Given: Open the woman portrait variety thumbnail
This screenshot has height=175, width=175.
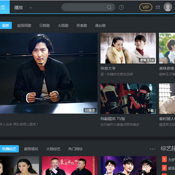Looking at the screenshot, I should (19, 166).
